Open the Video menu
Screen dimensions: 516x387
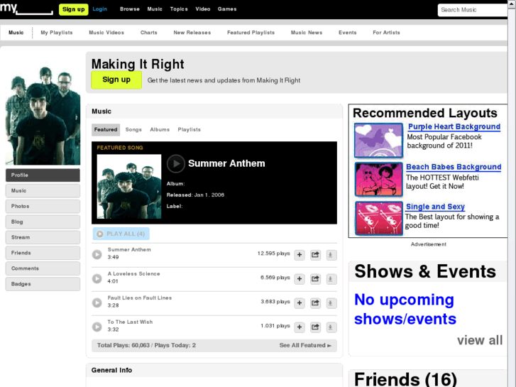coord(203,9)
